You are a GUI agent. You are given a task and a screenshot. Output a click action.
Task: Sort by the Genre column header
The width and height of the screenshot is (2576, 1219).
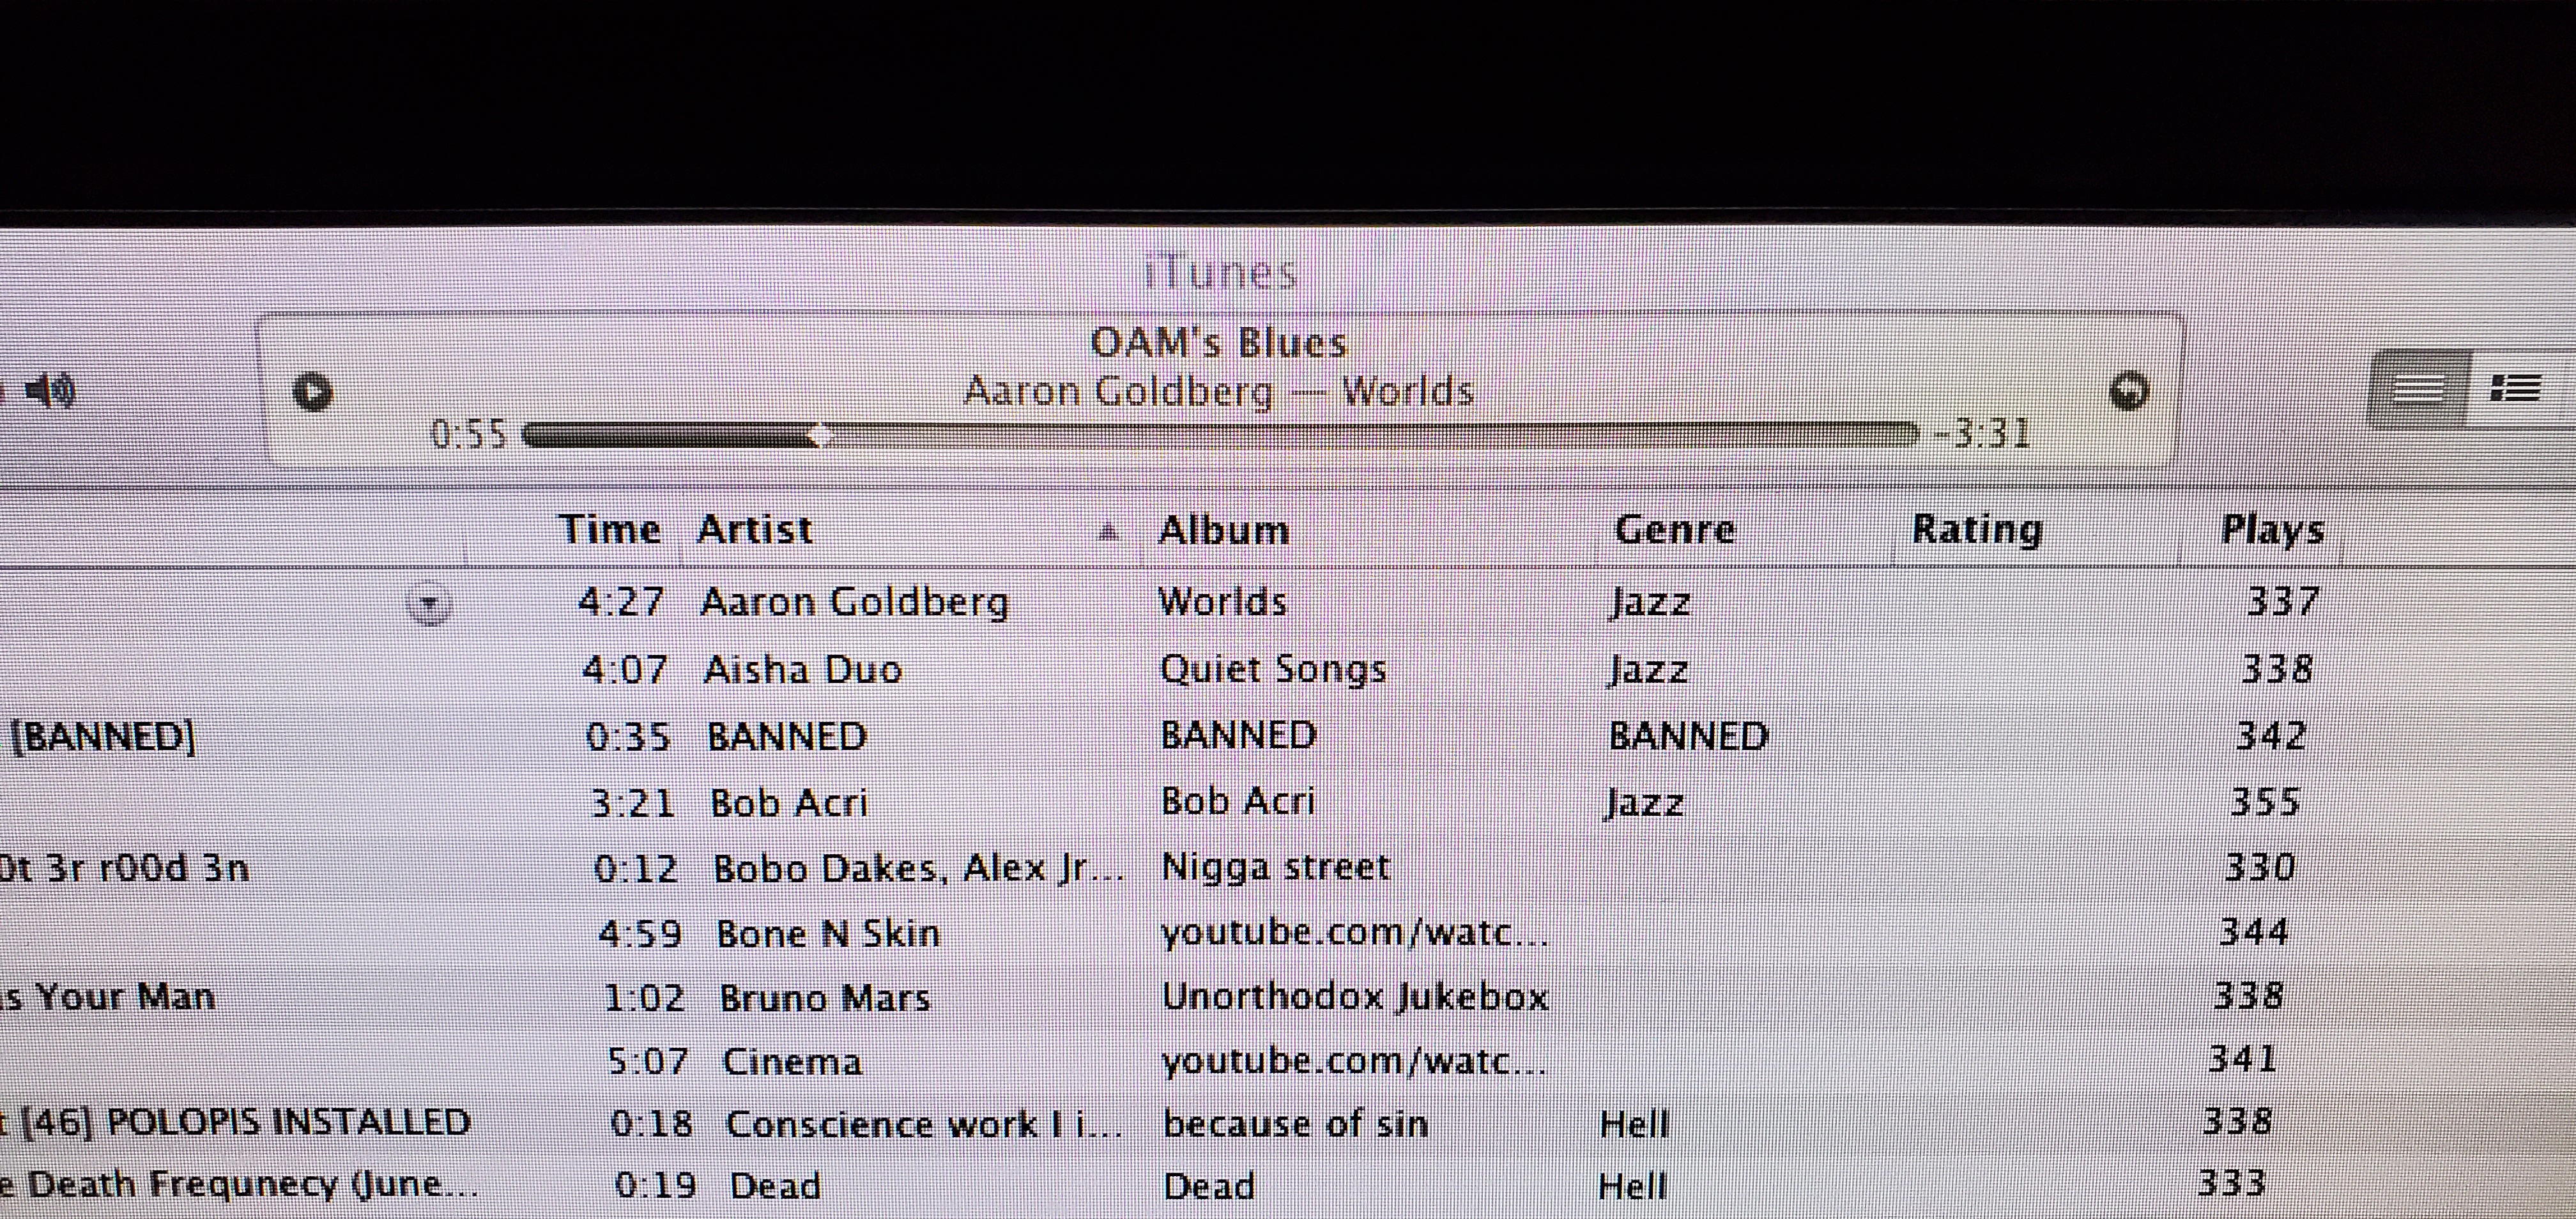point(1675,529)
